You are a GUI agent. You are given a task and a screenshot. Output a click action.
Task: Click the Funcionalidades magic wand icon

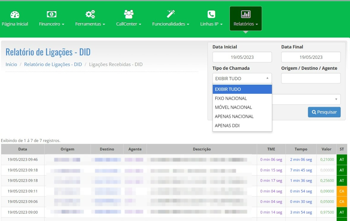(171, 14)
